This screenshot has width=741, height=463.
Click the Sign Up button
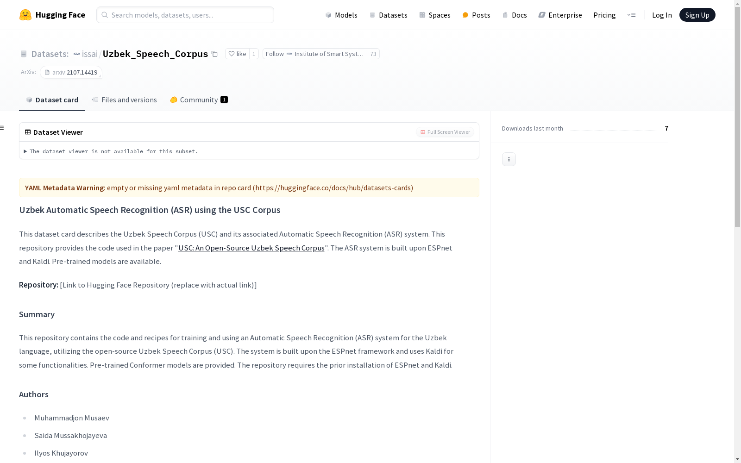(x=697, y=15)
